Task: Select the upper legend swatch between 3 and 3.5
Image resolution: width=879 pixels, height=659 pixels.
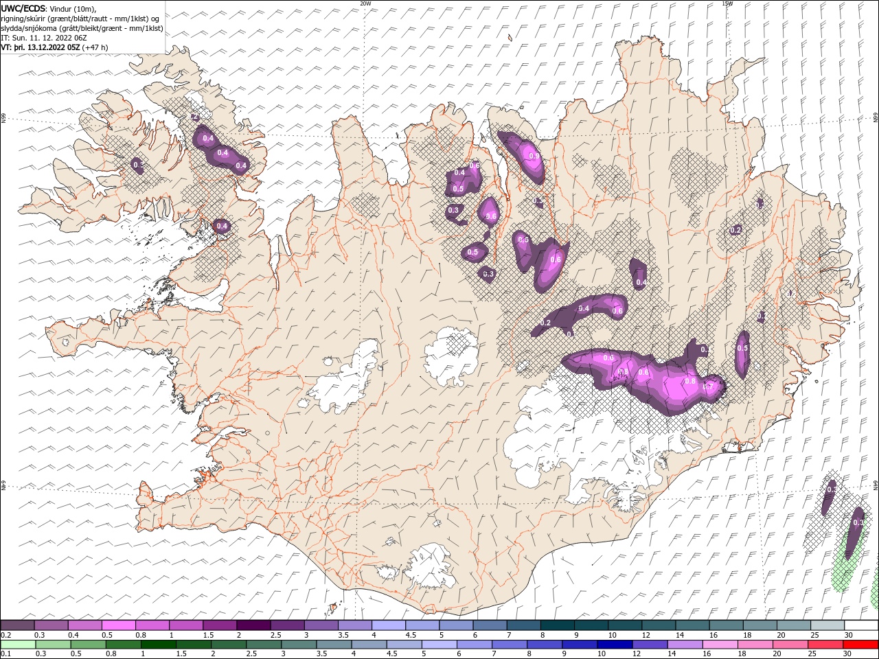Action: tap(321, 625)
